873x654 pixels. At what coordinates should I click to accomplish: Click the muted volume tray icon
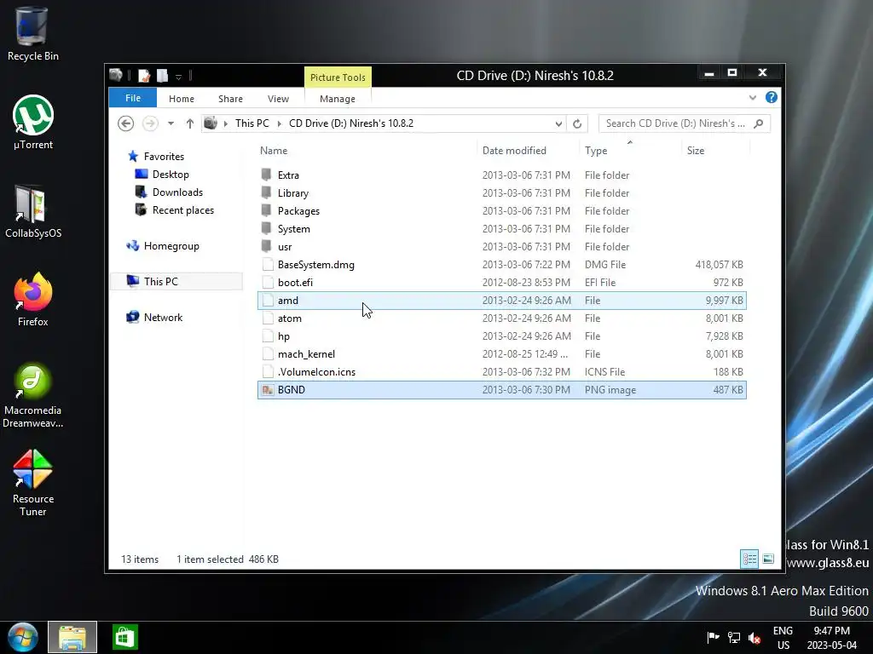pos(754,637)
